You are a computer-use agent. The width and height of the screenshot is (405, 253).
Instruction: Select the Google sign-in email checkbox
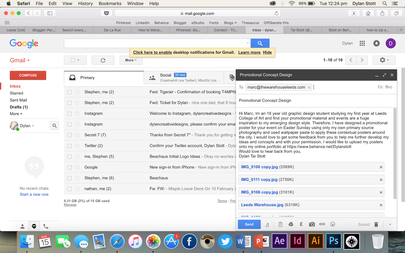[x=69, y=167]
